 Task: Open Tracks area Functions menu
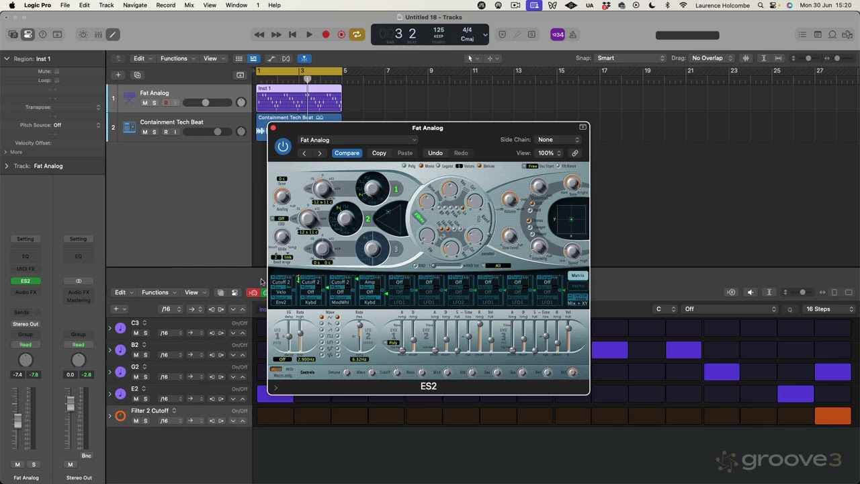177,58
